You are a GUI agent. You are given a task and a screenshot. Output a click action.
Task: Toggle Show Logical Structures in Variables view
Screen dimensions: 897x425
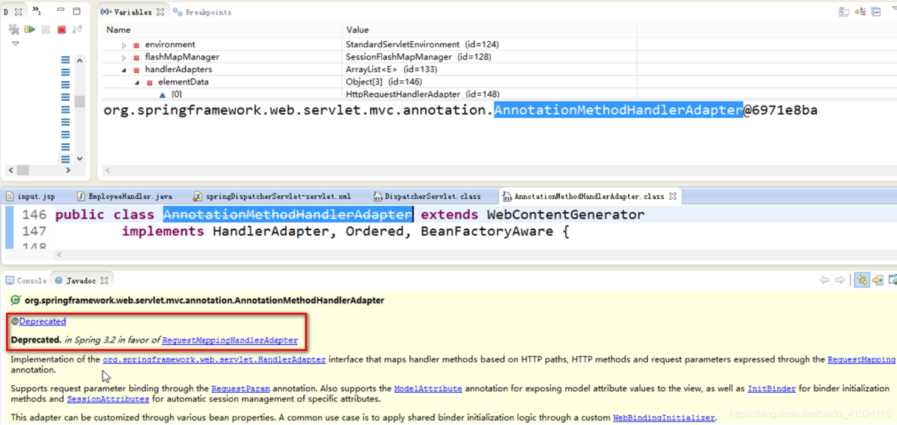pos(859,12)
